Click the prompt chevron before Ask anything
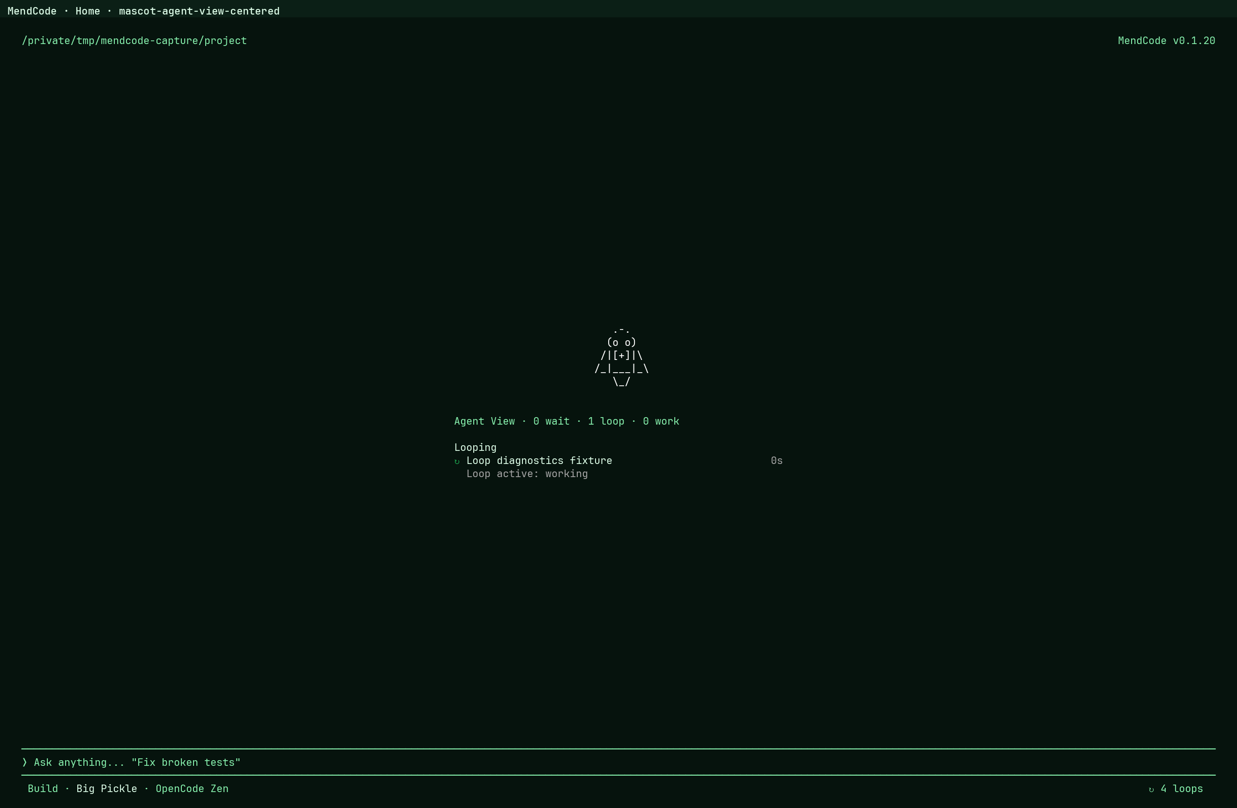Image resolution: width=1237 pixels, height=808 pixels. pos(24,762)
